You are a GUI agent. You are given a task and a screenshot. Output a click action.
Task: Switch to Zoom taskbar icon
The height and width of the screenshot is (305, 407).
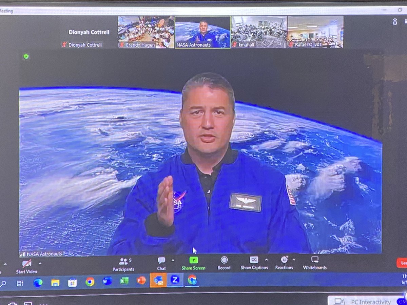(x=175, y=280)
